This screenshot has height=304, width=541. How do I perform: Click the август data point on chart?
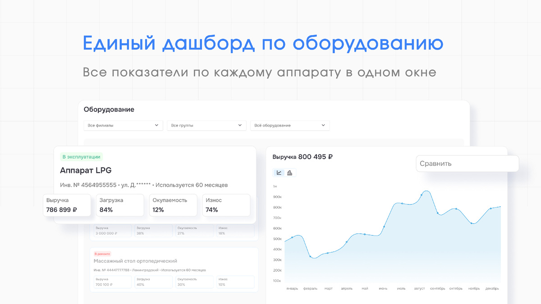[421, 195]
